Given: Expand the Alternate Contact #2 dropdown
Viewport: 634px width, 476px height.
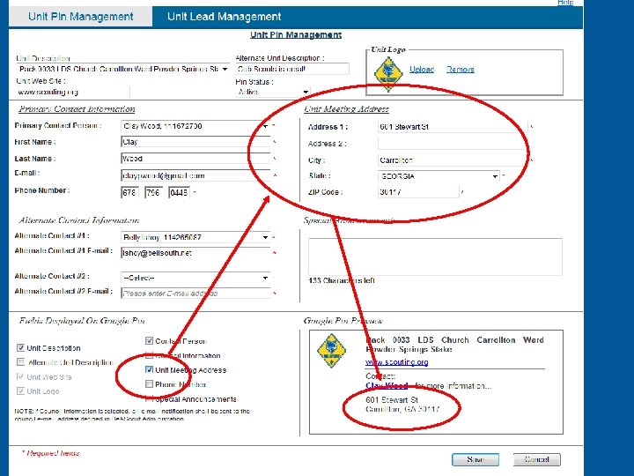Looking at the screenshot, I should click(x=195, y=278).
